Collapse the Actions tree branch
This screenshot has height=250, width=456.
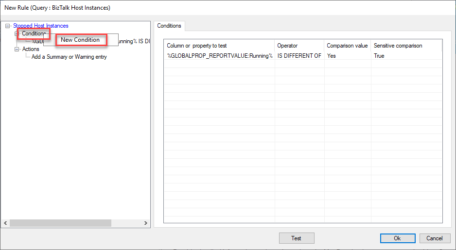click(x=17, y=49)
